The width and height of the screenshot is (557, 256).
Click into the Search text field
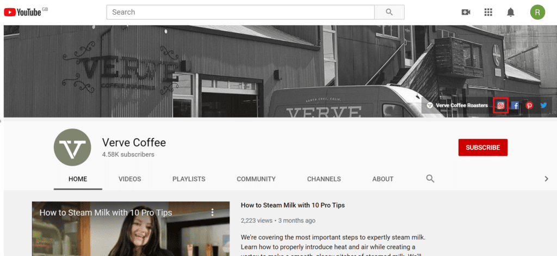click(x=239, y=12)
